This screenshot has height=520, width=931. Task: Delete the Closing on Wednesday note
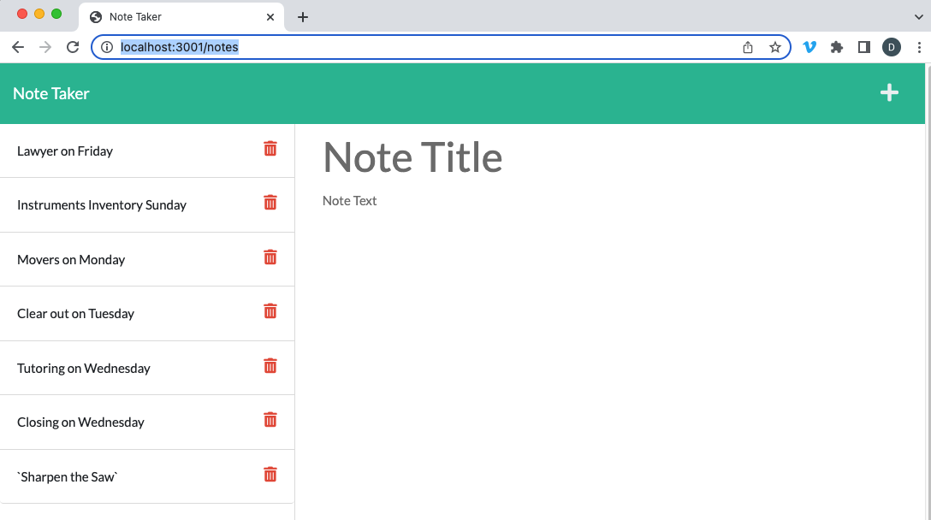point(270,419)
